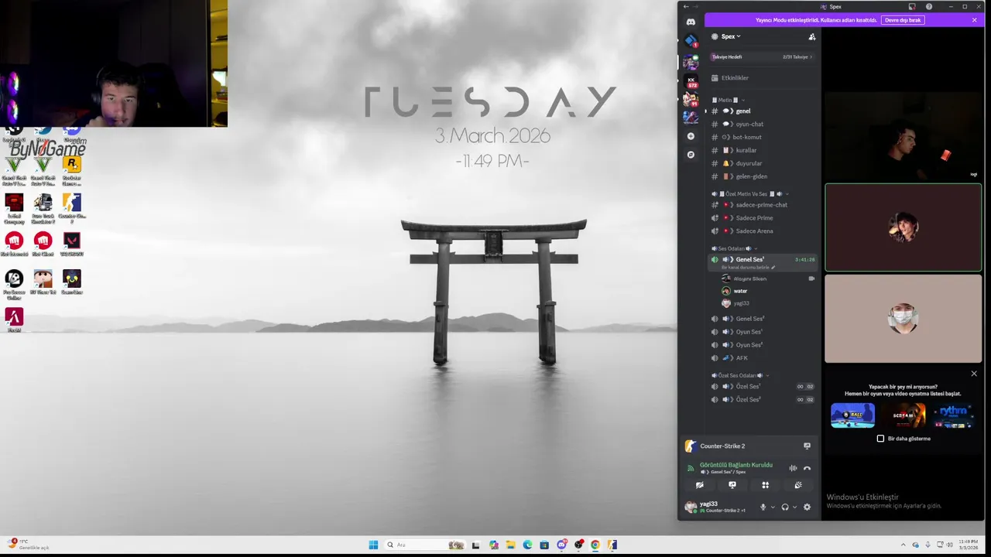Image resolution: width=991 pixels, height=557 pixels.
Task: Expand Spex server name dropdown
Action: [730, 36]
